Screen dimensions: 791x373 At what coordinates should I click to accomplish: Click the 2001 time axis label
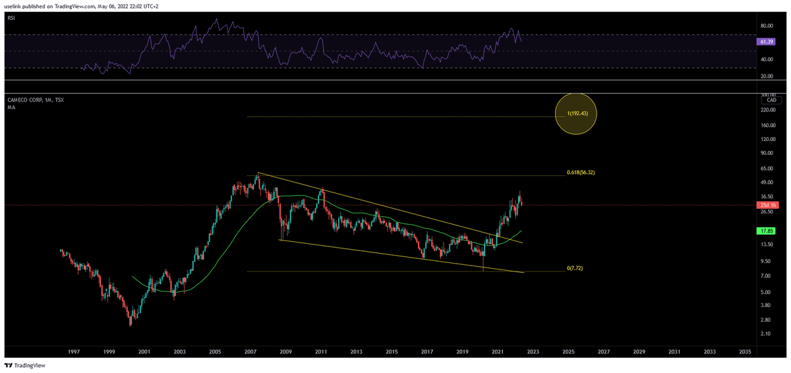pyautogui.click(x=144, y=352)
